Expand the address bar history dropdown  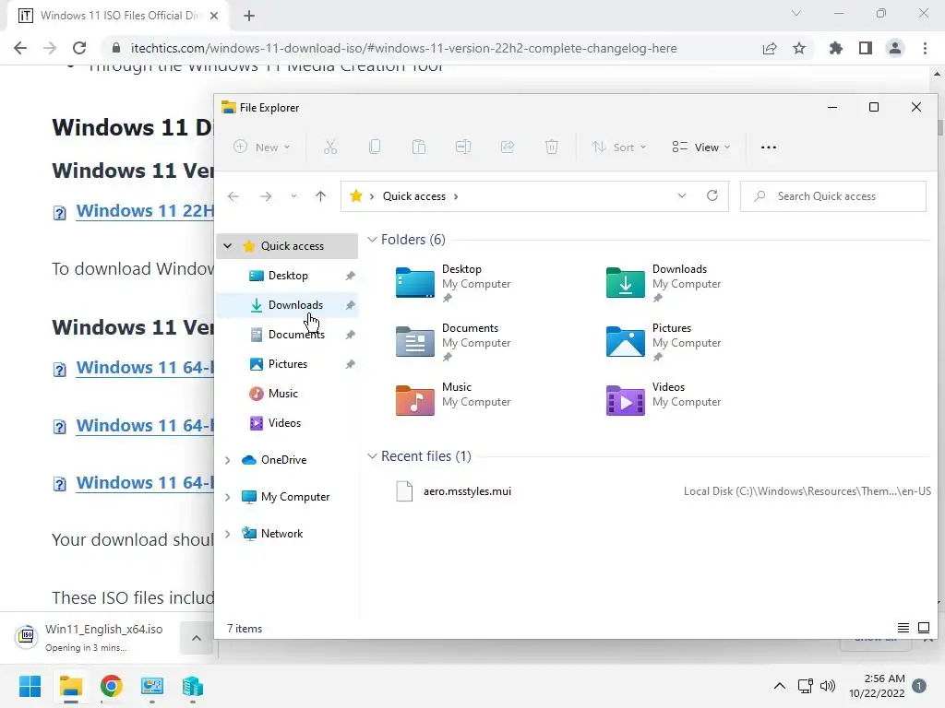(x=682, y=195)
